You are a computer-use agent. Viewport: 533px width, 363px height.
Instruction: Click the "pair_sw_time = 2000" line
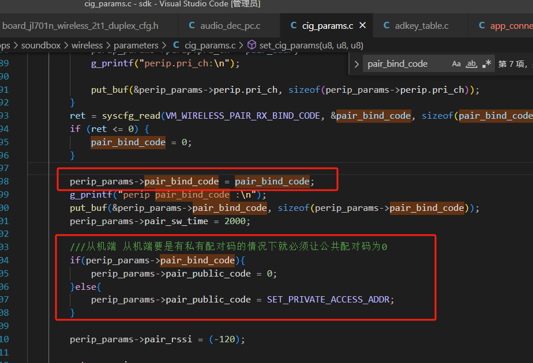160,221
